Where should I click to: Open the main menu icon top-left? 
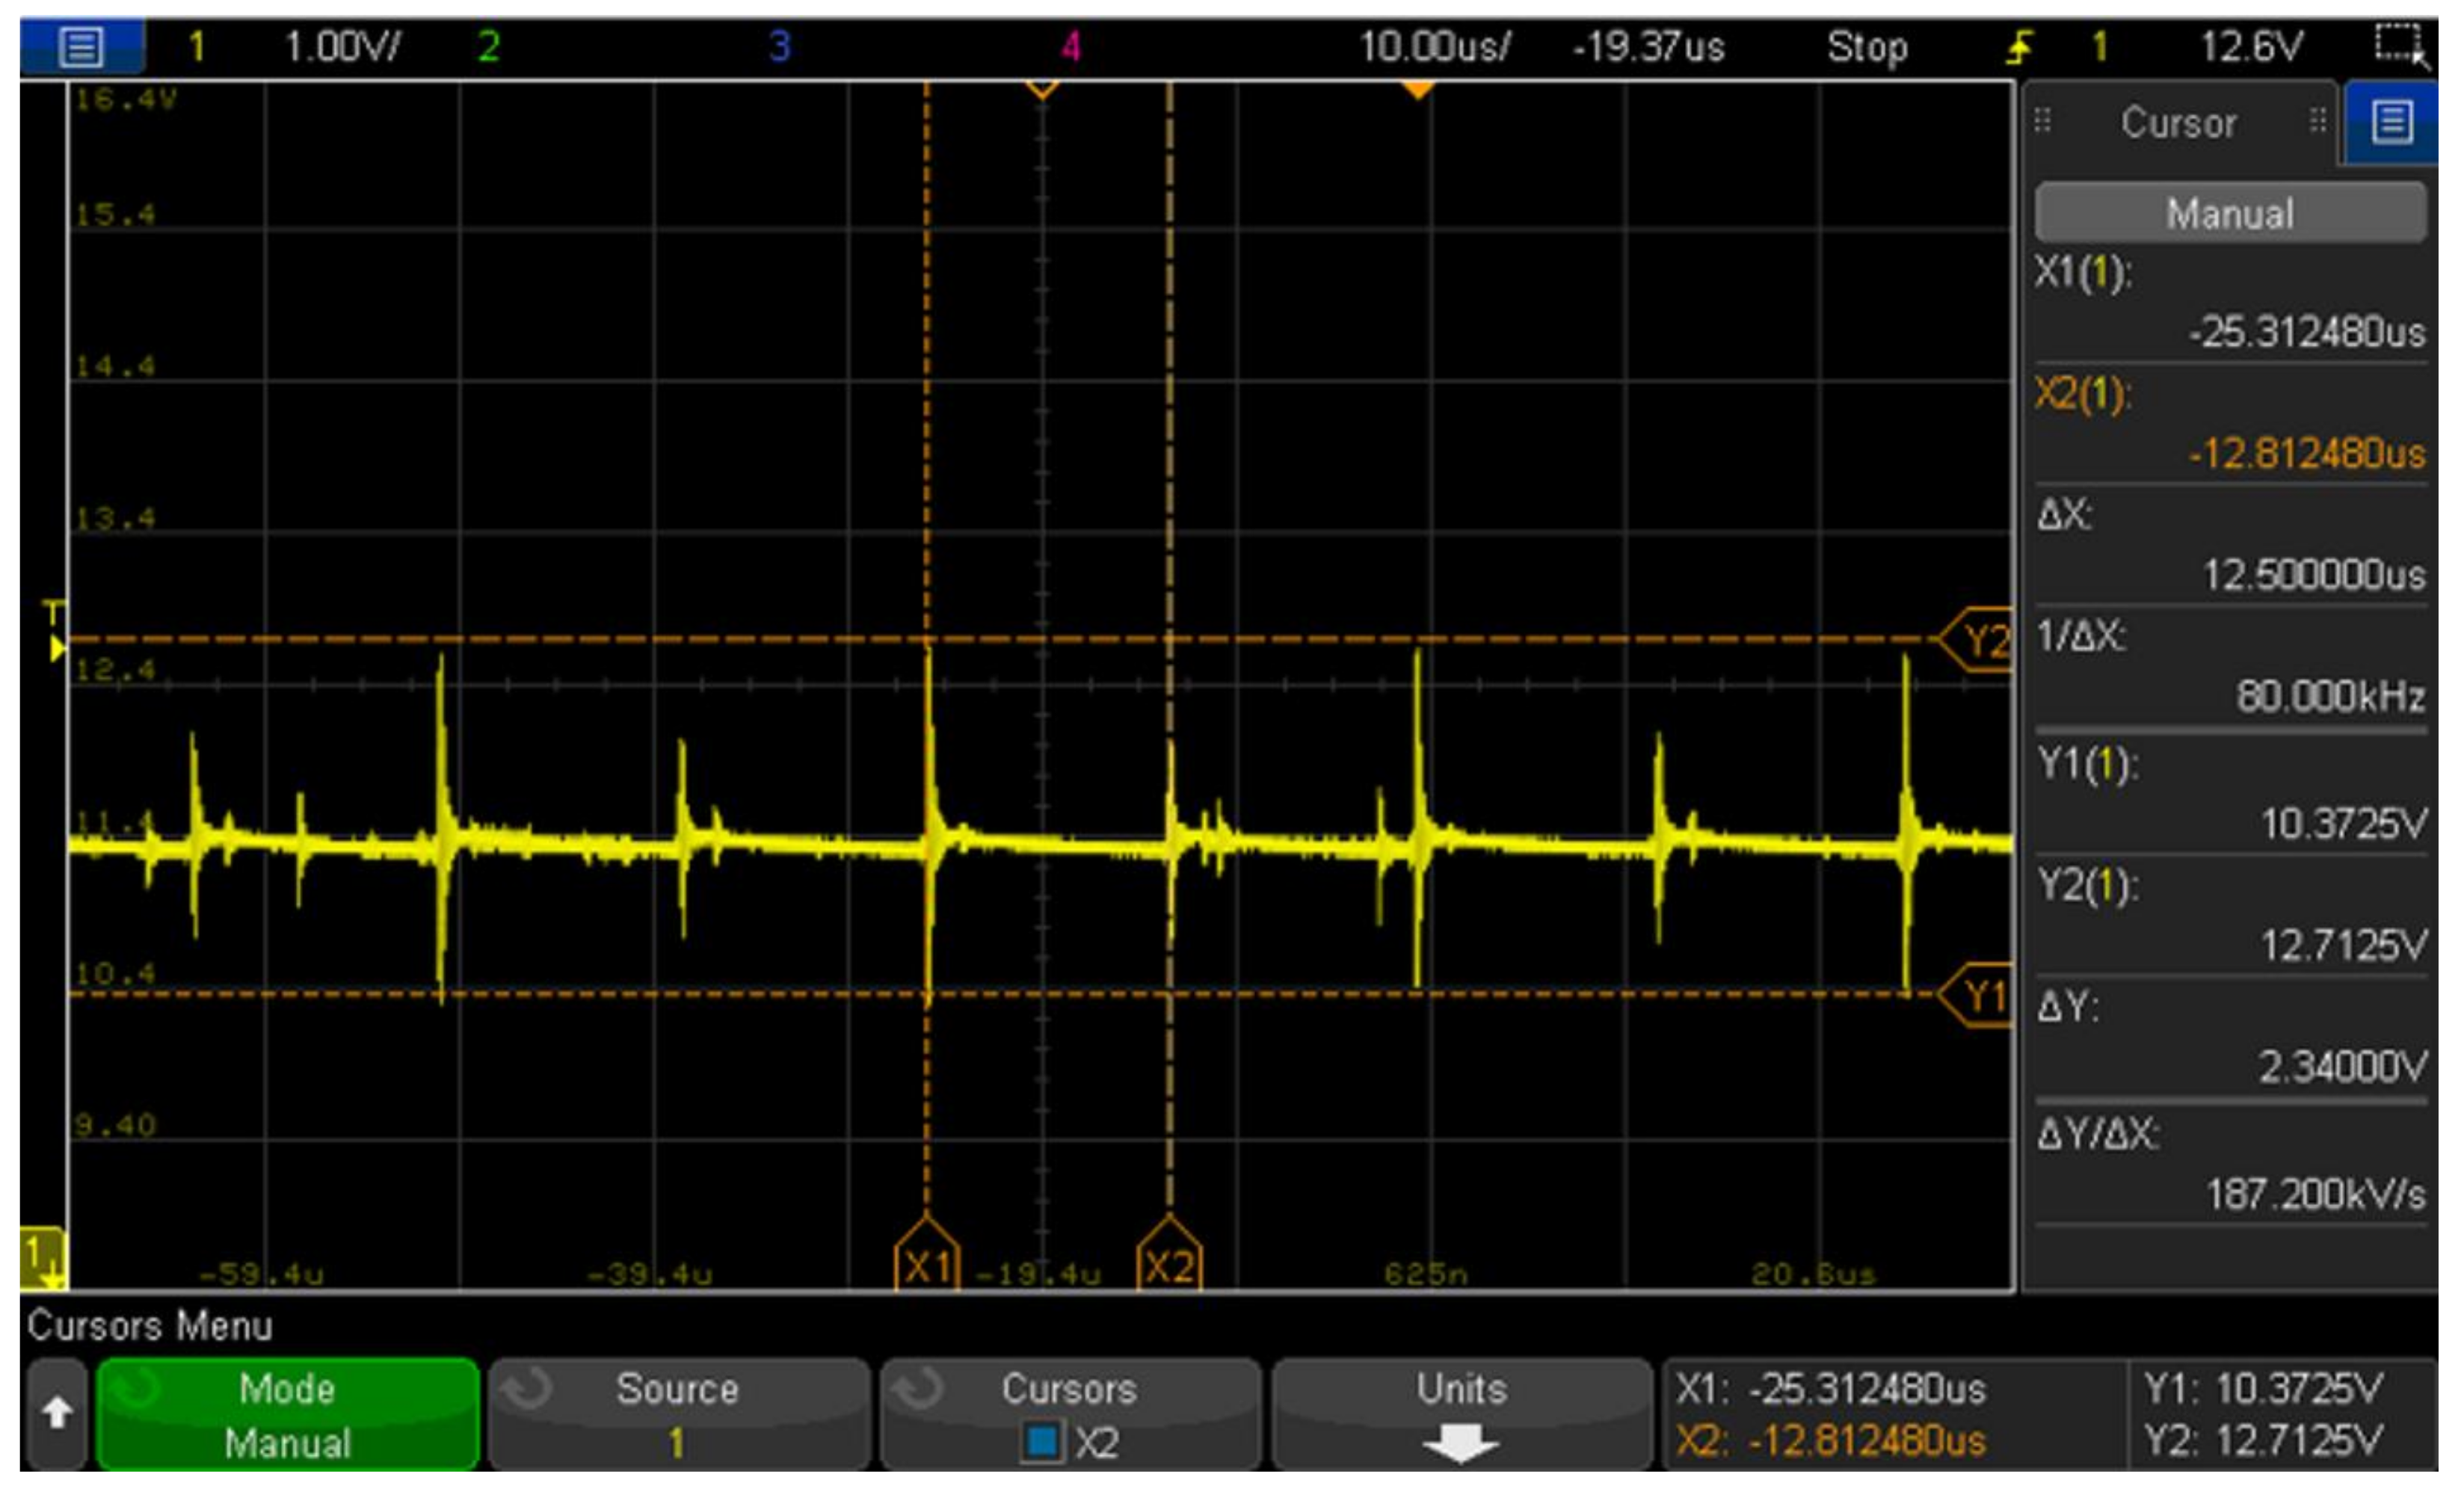81,47
